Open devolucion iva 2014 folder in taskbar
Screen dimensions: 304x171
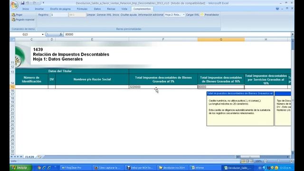click(172, 168)
